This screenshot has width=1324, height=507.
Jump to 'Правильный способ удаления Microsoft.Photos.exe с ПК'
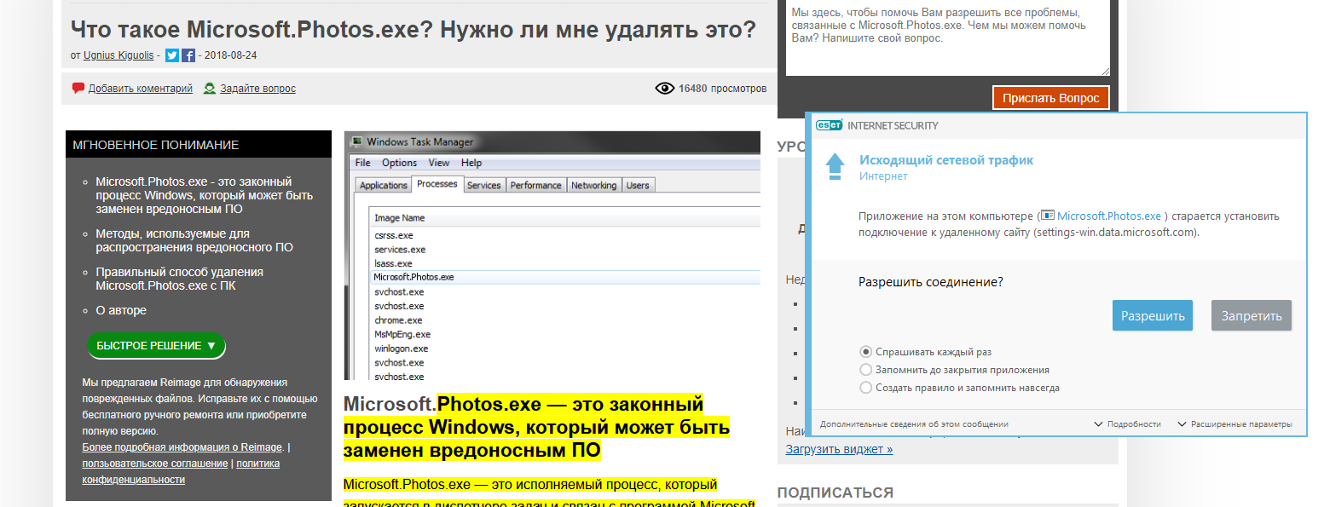point(180,279)
